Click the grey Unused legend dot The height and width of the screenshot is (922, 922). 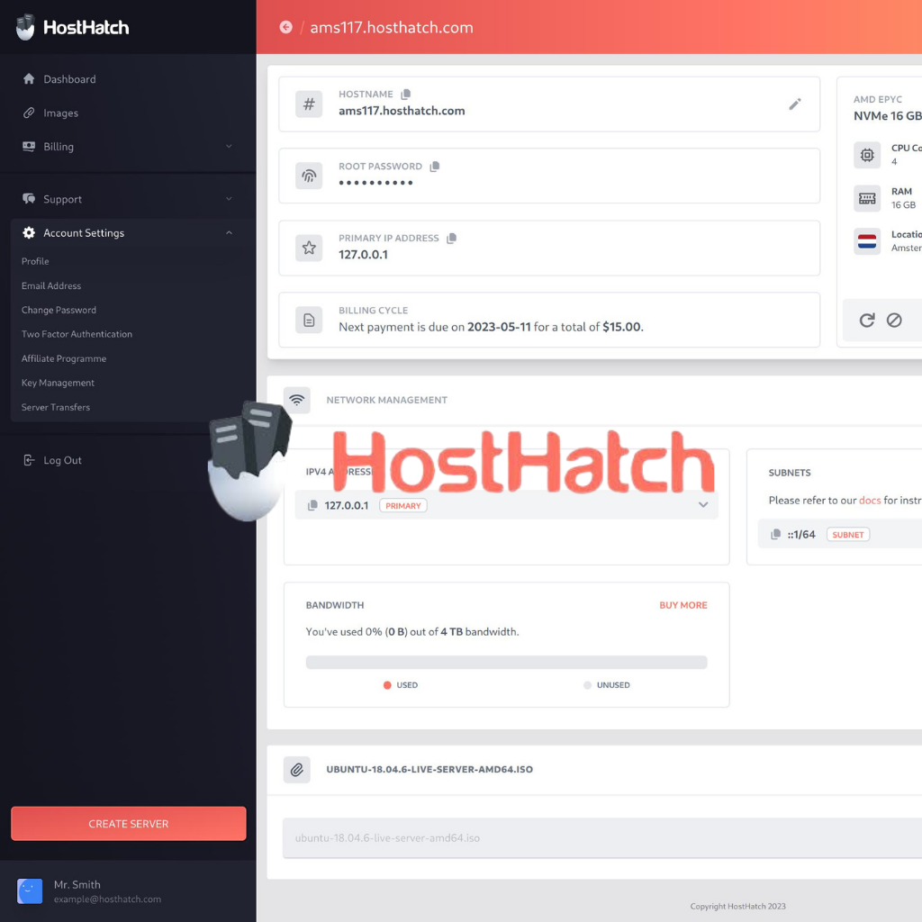pos(587,685)
